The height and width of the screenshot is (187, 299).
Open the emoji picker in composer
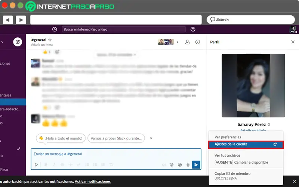pos(180,165)
